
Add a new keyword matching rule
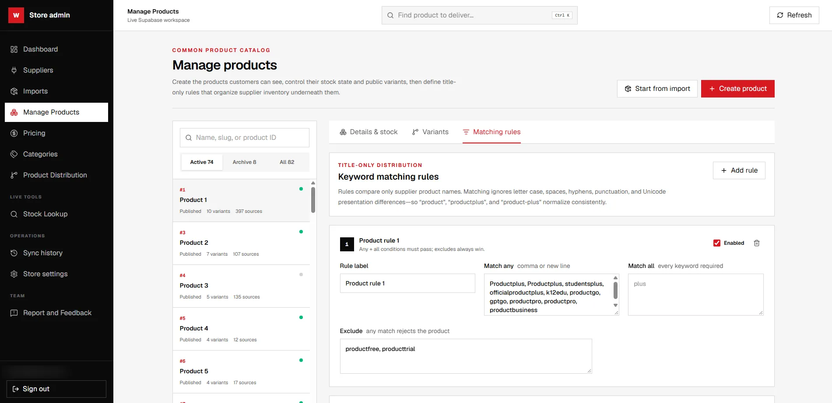pyautogui.click(x=739, y=170)
